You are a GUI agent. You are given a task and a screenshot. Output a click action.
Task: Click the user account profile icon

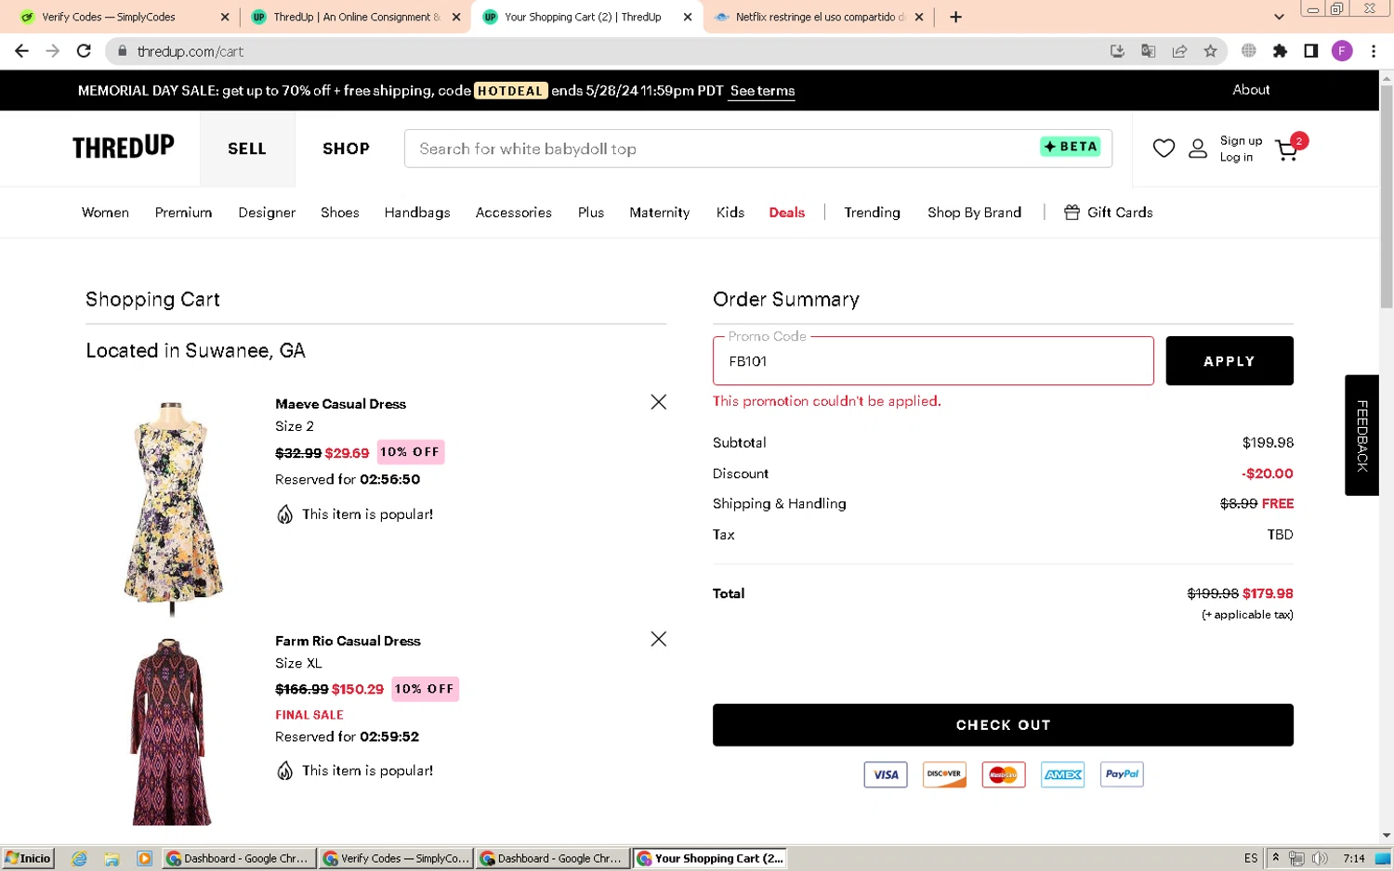[1198, 149]
